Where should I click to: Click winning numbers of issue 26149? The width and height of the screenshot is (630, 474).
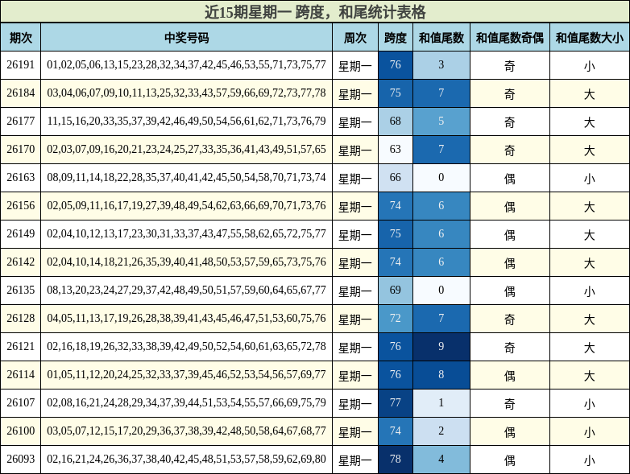(186, 233)
